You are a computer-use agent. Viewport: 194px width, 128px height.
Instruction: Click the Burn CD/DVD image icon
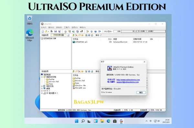pyautogui.click(x=81, y=31)
